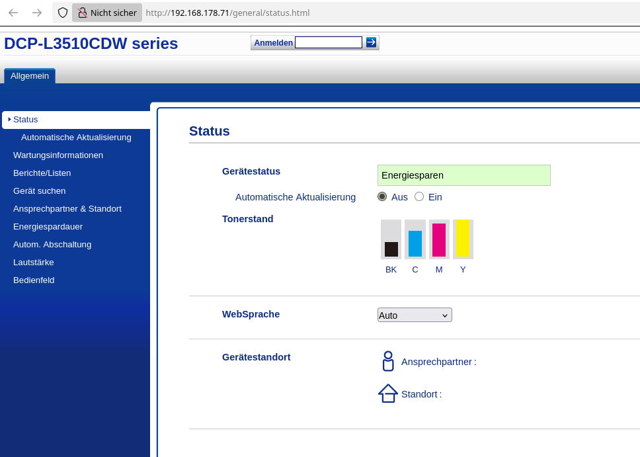Click the crossed-out lock insecure icon
The image size is (640, 457).
(82, 13)
